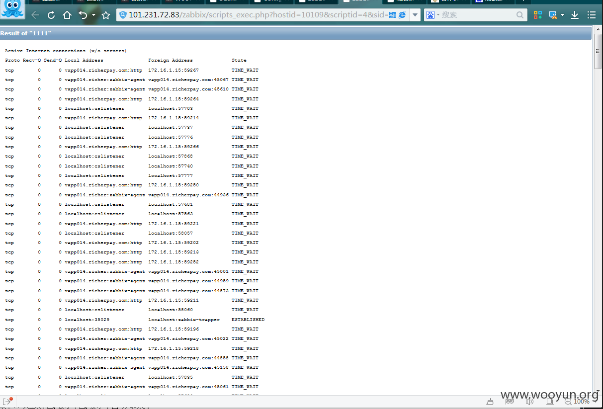Toggle the private mask icon in status bar
Viewport: 603px width, 409px height.
(x=510, y=402)
